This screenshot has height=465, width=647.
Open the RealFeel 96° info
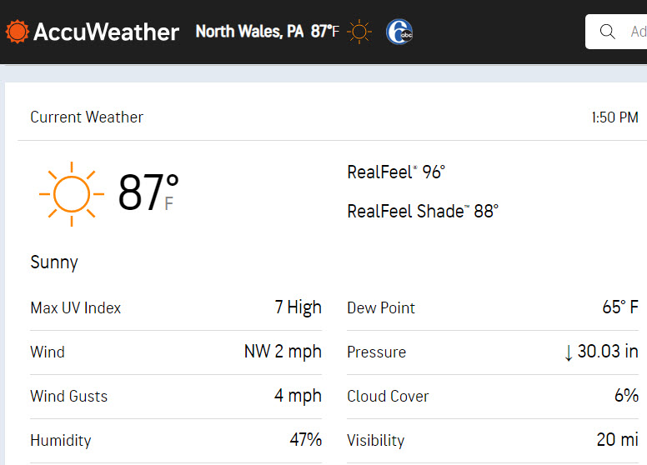click(396, 172)
